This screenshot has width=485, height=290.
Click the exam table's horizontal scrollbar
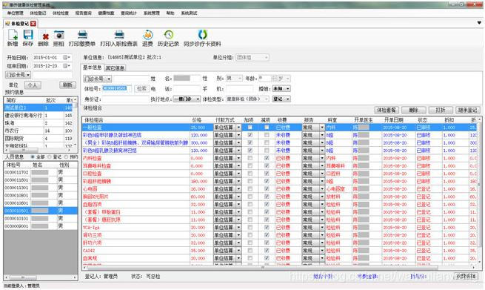[x=262, y=268]
